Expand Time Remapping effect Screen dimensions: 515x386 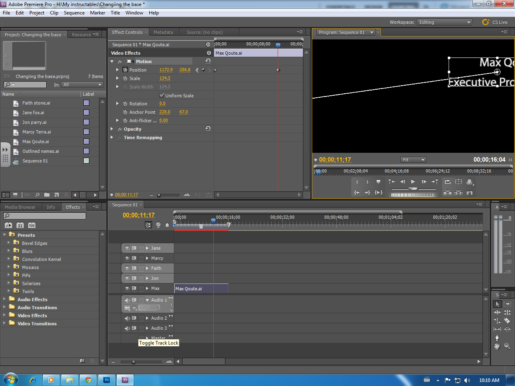tap(112, 138)
